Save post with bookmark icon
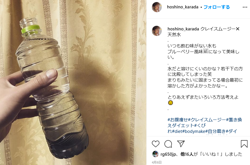This screenshot has width=250, height=165. tap(244, 144)
